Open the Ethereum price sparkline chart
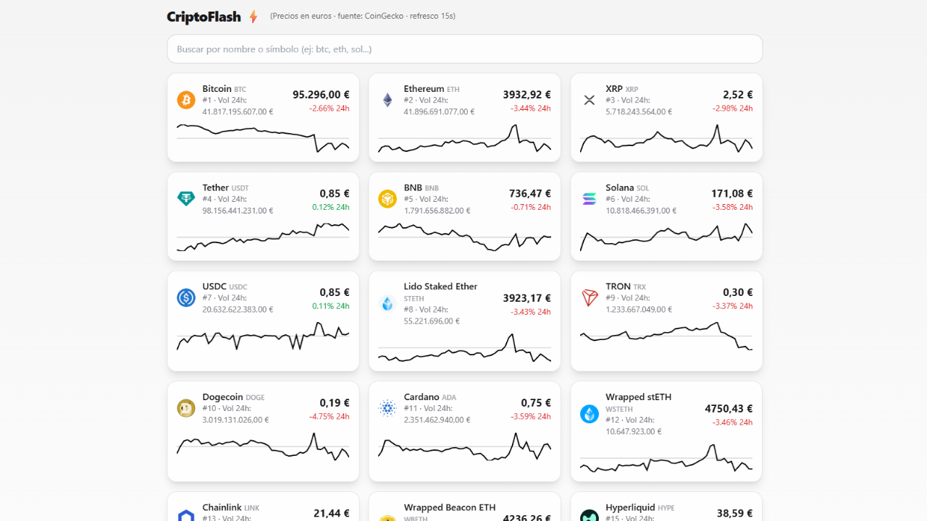The height and width of the screenshot is (521, 927). (x=464, y=137)
